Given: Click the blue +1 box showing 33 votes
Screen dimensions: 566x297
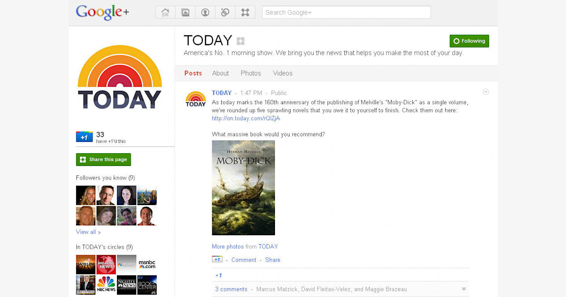Looking at the screenshot, I should (84, 136).
